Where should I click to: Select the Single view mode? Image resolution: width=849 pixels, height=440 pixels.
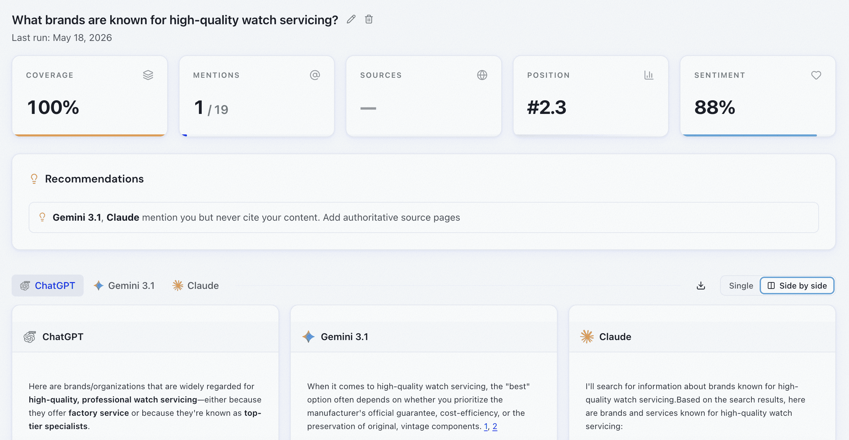pos(741,286)
